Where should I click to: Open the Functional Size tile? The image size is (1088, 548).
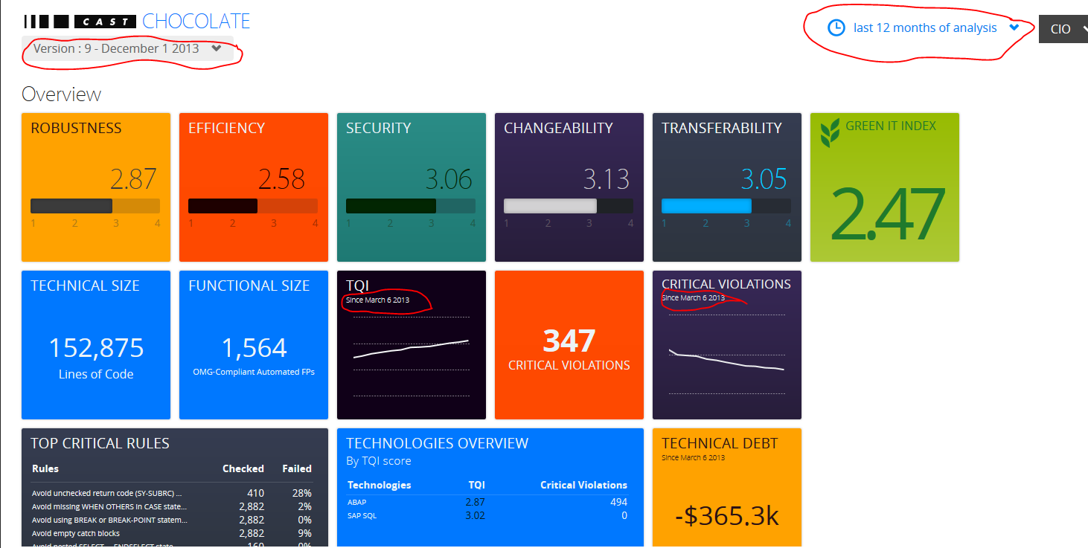(254, 345)
